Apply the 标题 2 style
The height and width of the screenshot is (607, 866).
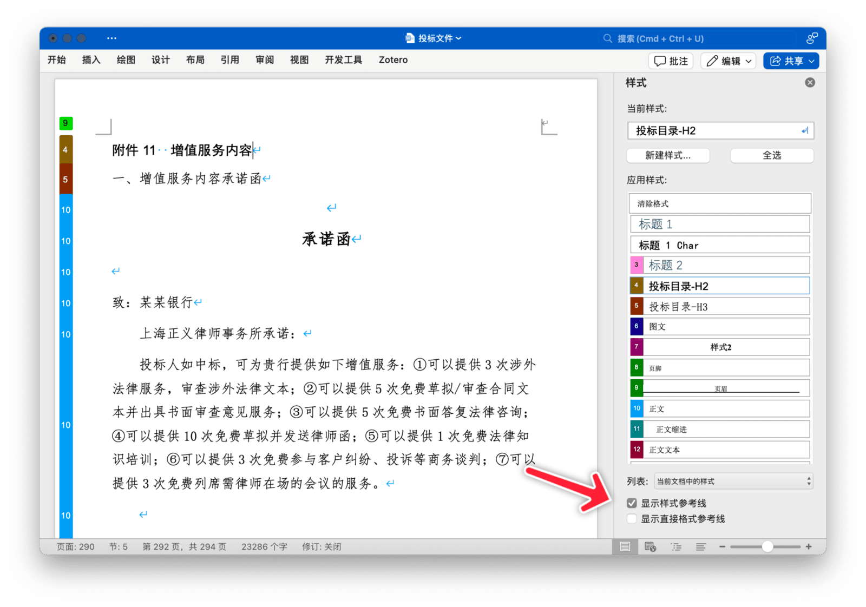[726, 265]
